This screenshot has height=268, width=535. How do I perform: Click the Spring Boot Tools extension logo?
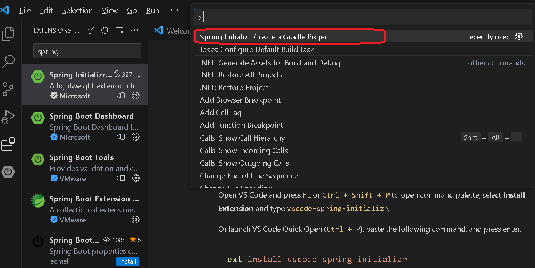click(38, 159)
